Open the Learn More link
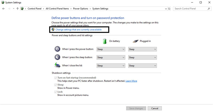213x112 pixels. point(131,81)
